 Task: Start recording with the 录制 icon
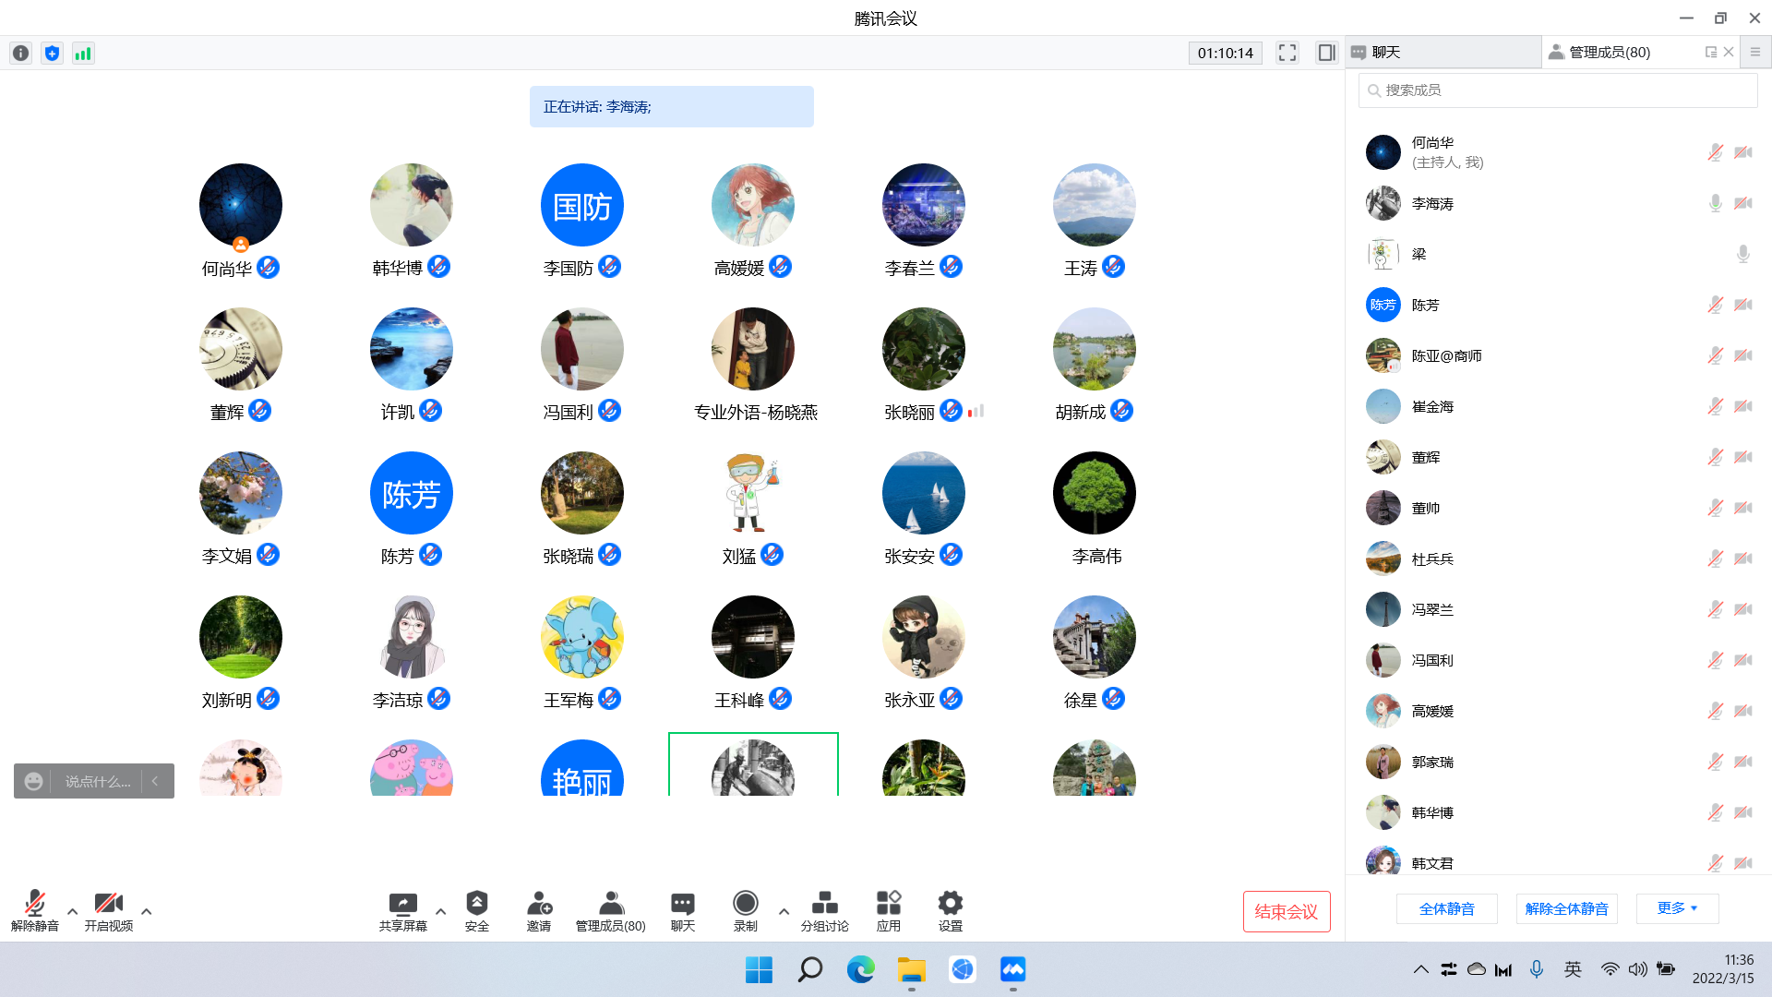pos(745,904)
